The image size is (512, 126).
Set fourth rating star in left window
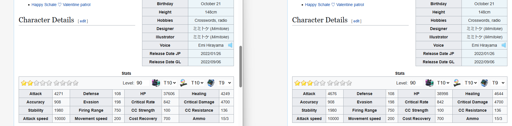43,83
